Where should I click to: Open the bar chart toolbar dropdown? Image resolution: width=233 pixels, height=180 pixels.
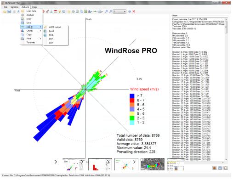90,11
